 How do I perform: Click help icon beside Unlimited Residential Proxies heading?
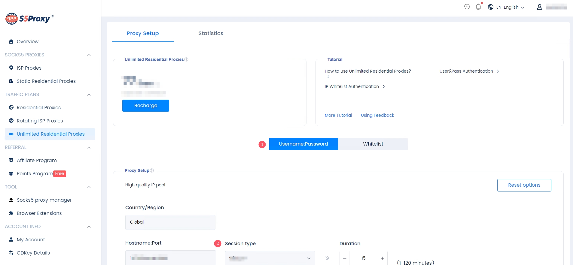coord(186,59)
